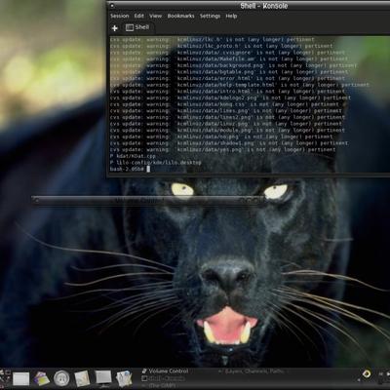This screenshot has height=390, width=390.
Task: Click the warning line for kcmlinuz/data/background.png
Action: tap(233, 65)
